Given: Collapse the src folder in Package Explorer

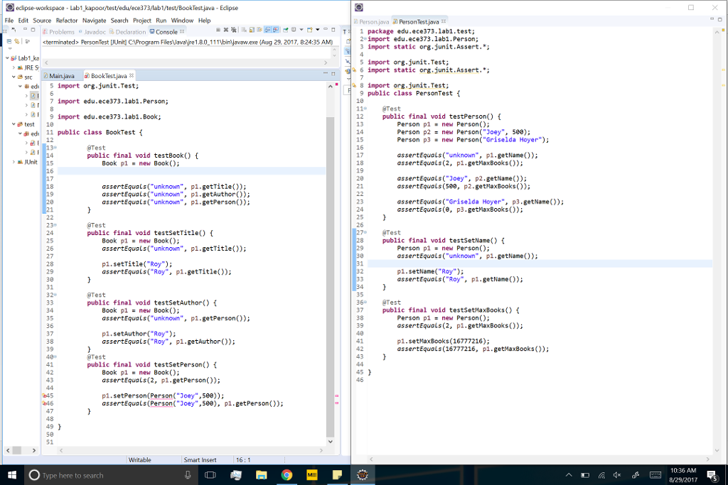Looking at the screenshot, I should point(14,77).
